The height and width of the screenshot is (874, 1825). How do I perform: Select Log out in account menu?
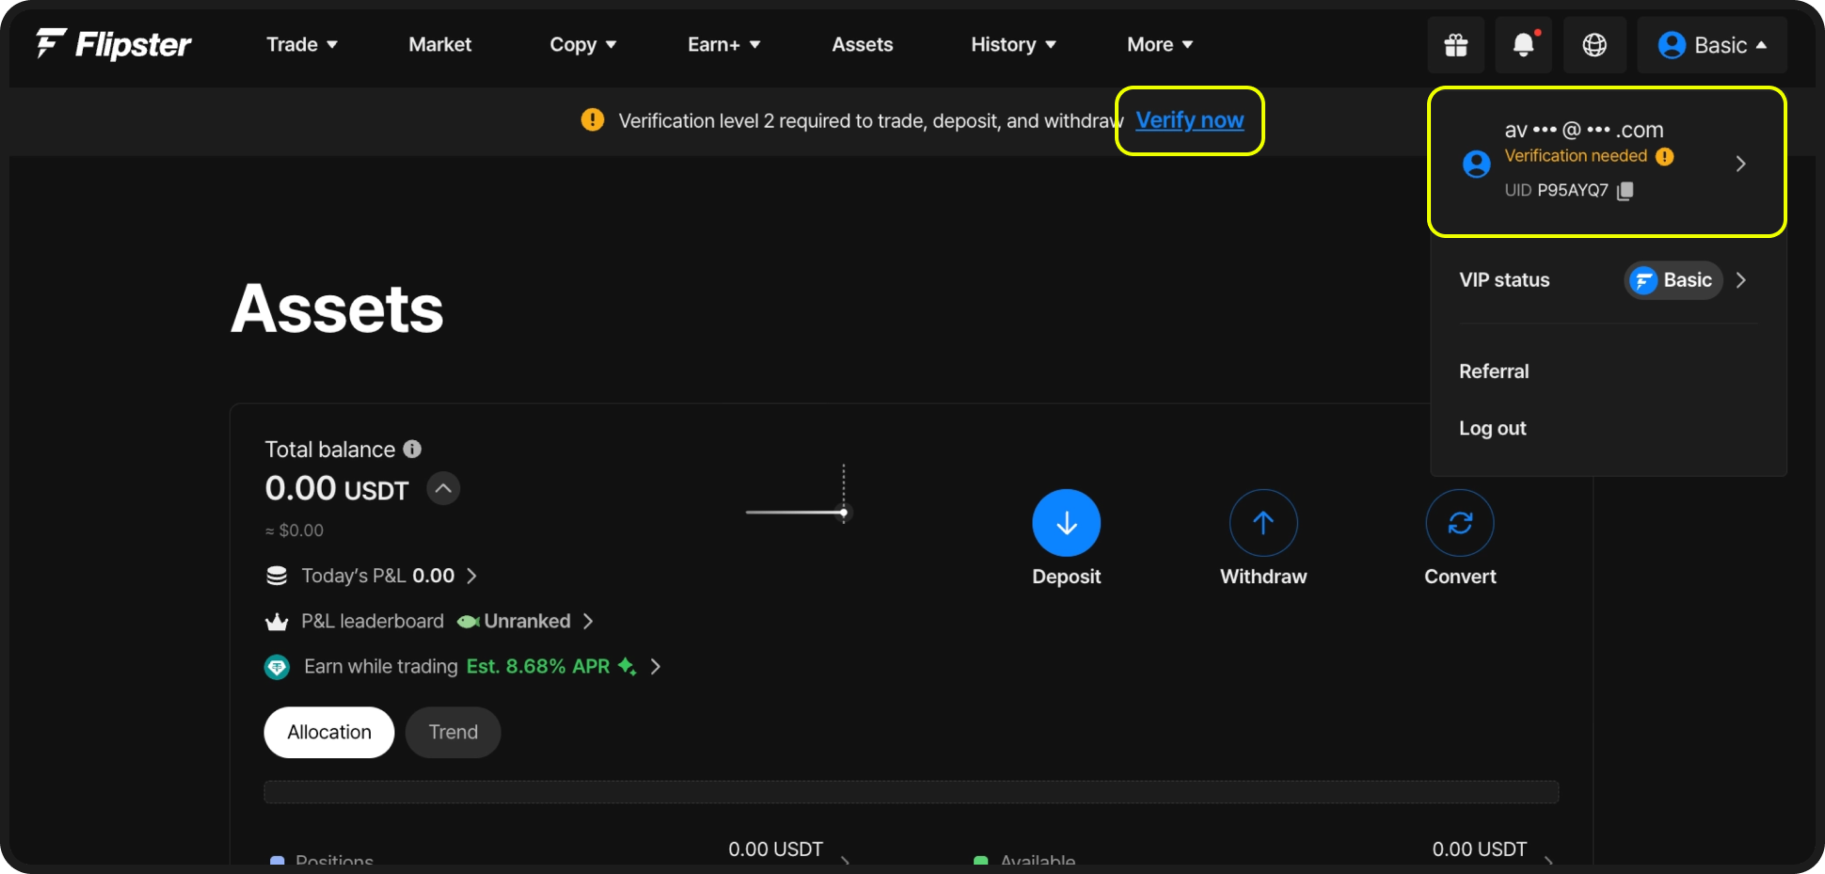(1493, 429)
